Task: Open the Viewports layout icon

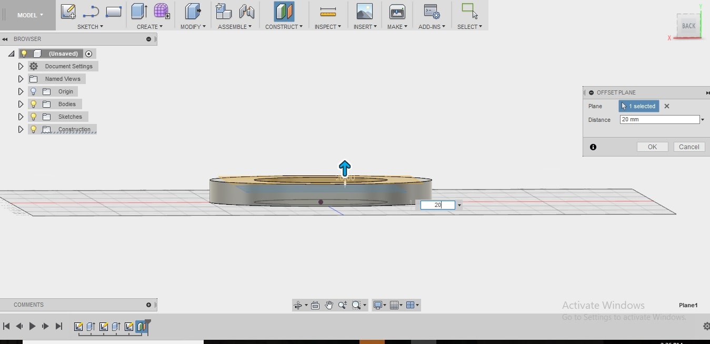Action: [411, 305]
